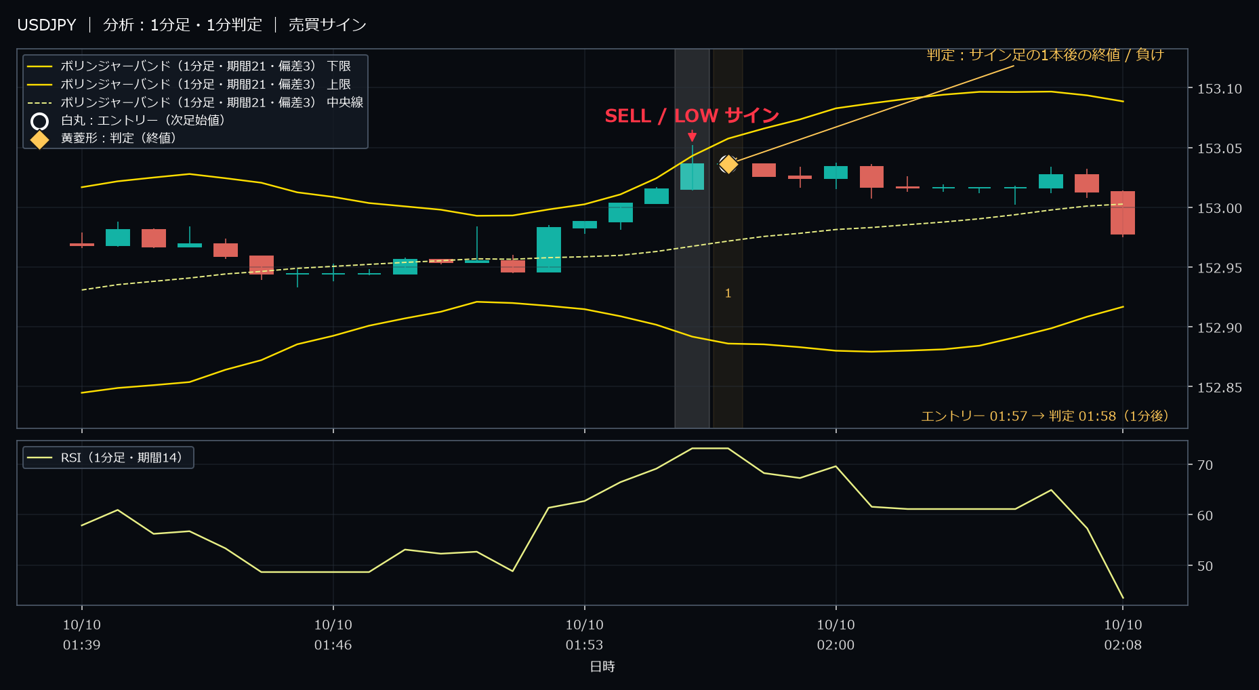Click the red SELL signal arrow
This screenshot has height=690, width=1259.
(x=692, y=136)
